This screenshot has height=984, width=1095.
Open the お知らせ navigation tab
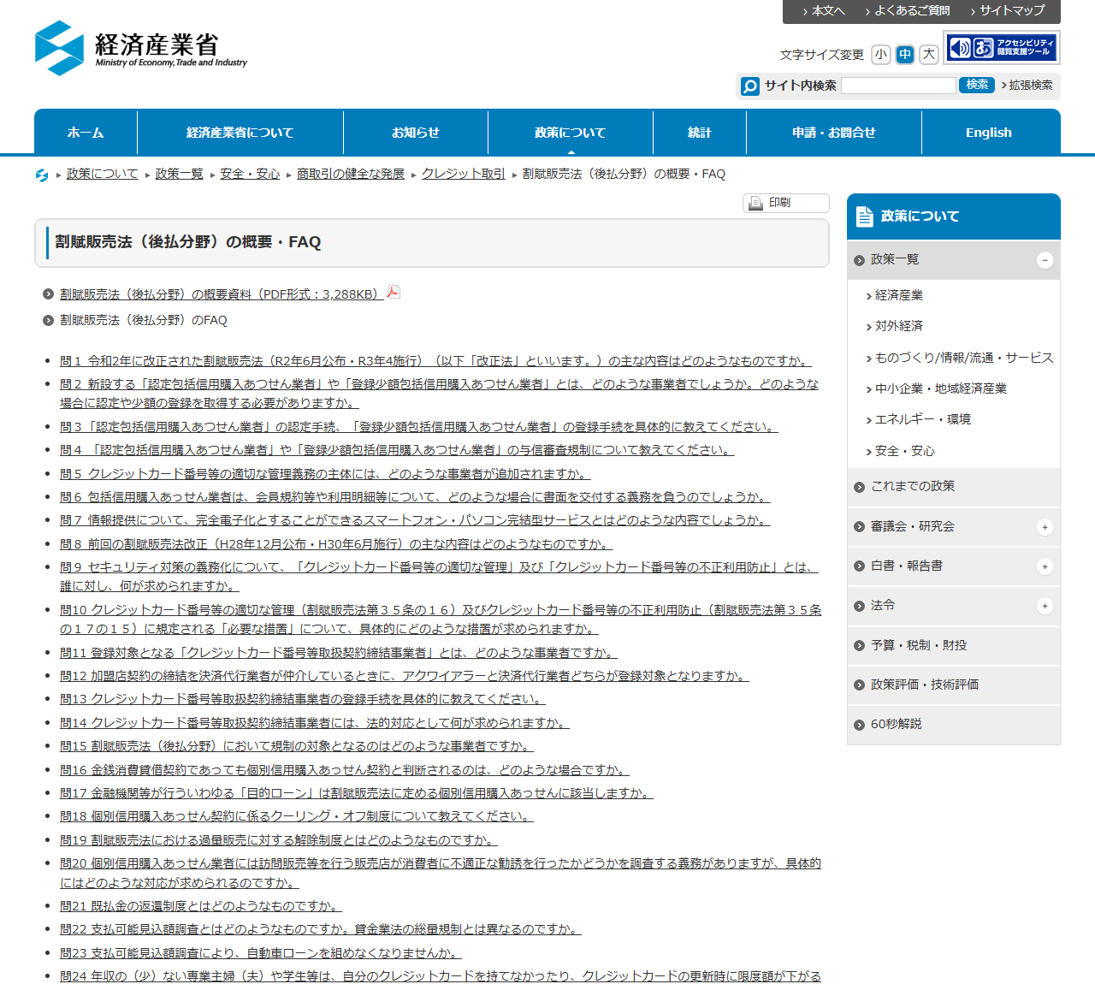pyautogui.click(x=416, y=133)
